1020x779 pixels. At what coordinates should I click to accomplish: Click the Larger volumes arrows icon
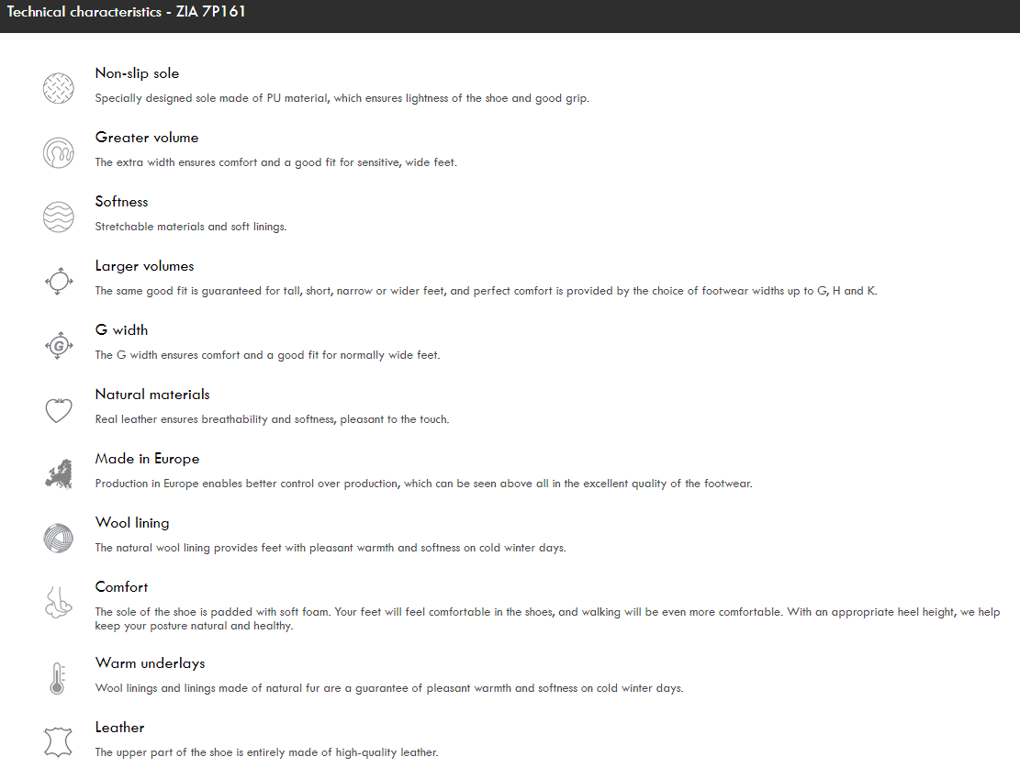(x=59, y=281)
